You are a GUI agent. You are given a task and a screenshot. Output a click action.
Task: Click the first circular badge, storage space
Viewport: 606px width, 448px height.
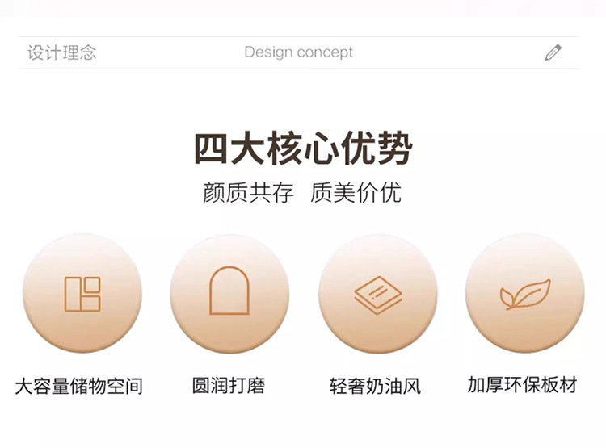click(82, 293)
